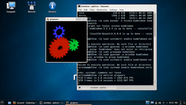Click the blue gear in glxgears

pyautogui.click(x=59, y=32)
